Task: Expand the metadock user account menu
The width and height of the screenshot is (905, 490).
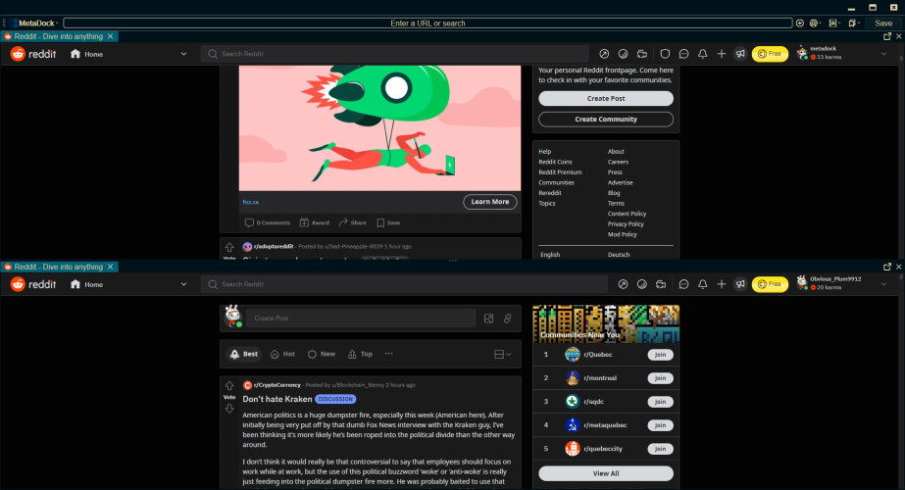Action: click(883, 54)
